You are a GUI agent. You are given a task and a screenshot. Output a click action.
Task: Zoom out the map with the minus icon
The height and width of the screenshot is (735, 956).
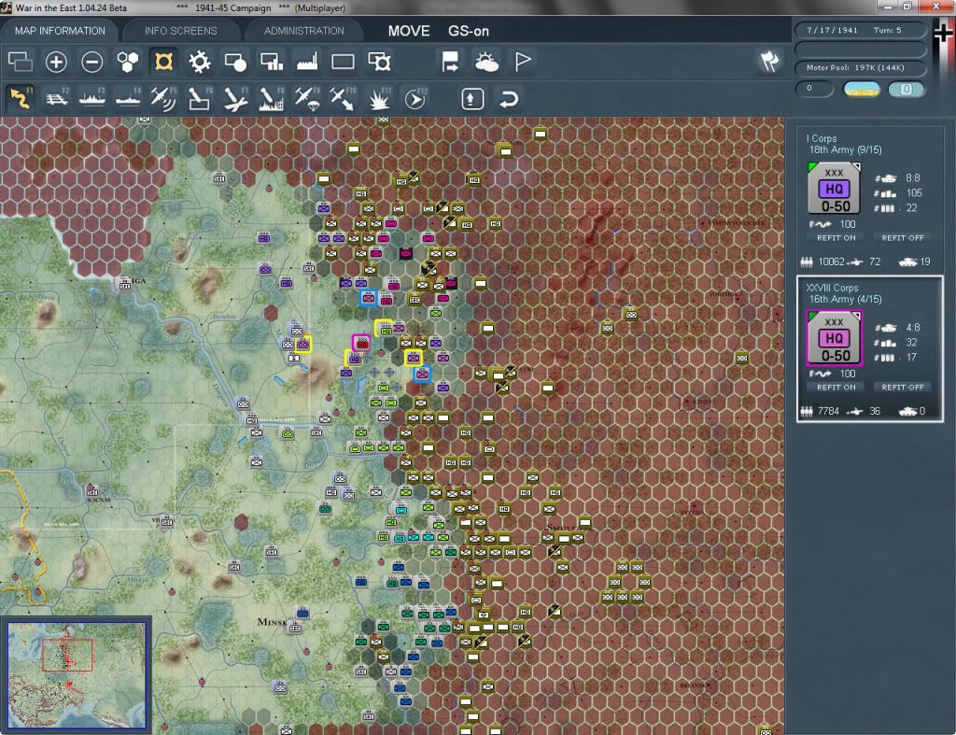click(x=92, y=62)
